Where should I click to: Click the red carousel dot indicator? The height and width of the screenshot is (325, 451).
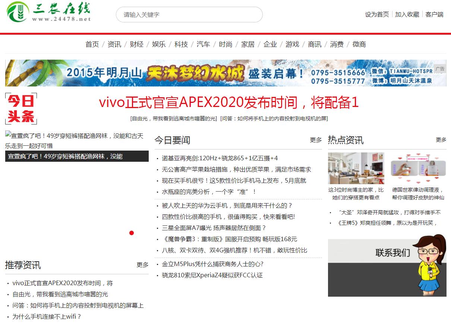click(132, 233)
